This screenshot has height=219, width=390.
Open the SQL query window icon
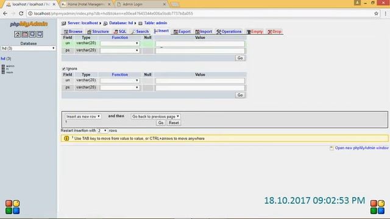coord(24,34)
